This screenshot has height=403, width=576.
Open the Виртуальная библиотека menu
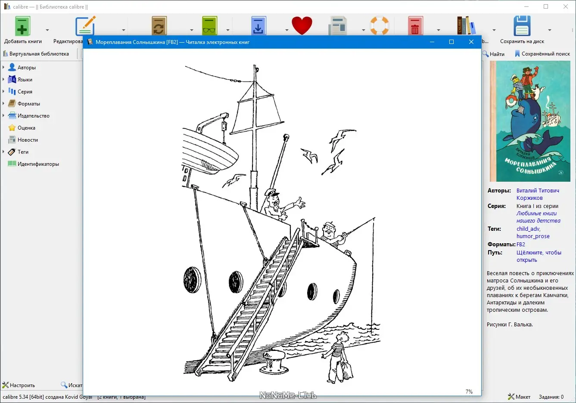[36, 54]
